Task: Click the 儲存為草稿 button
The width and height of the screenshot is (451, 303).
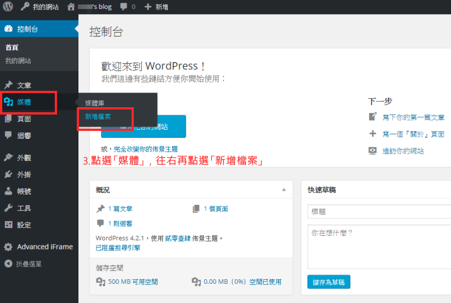Action: pos(329,282)
